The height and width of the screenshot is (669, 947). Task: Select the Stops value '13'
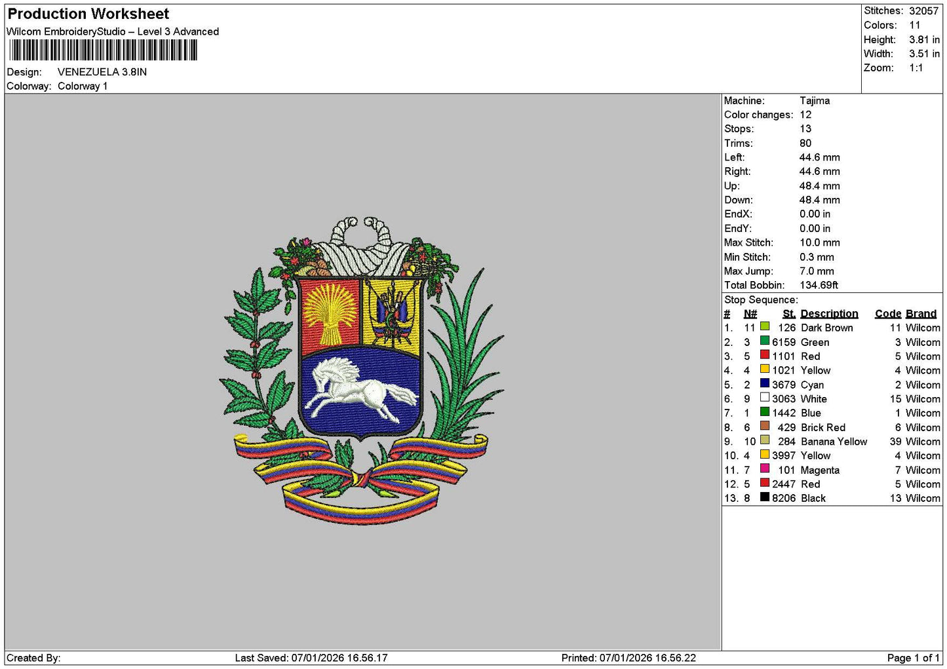(x=805, y=129)
